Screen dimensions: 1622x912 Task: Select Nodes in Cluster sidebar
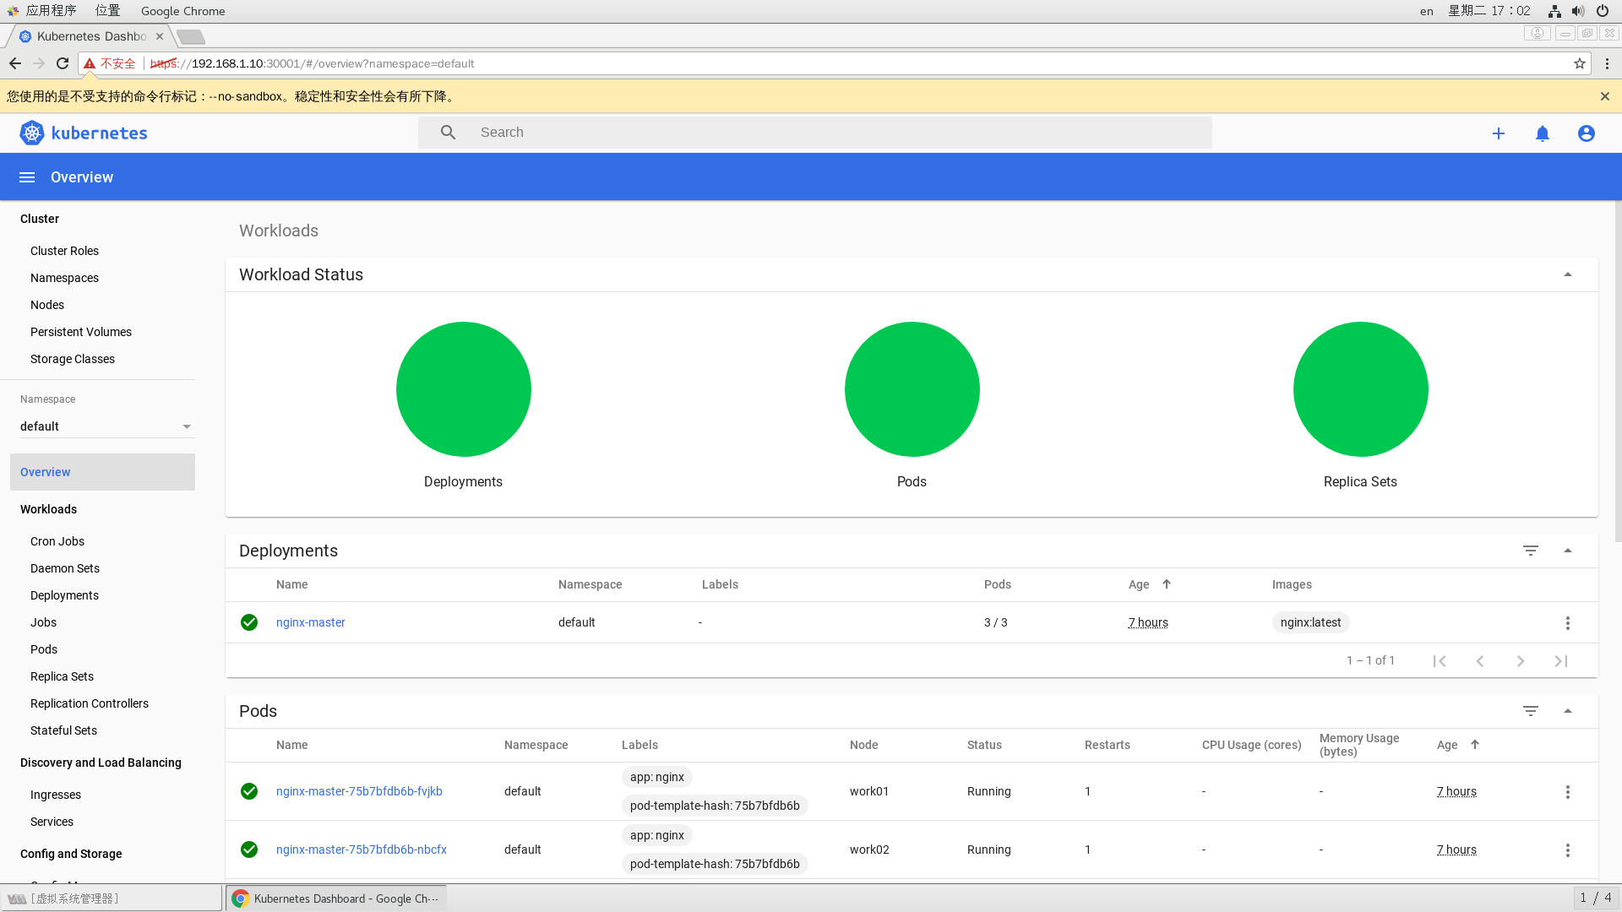47,305
